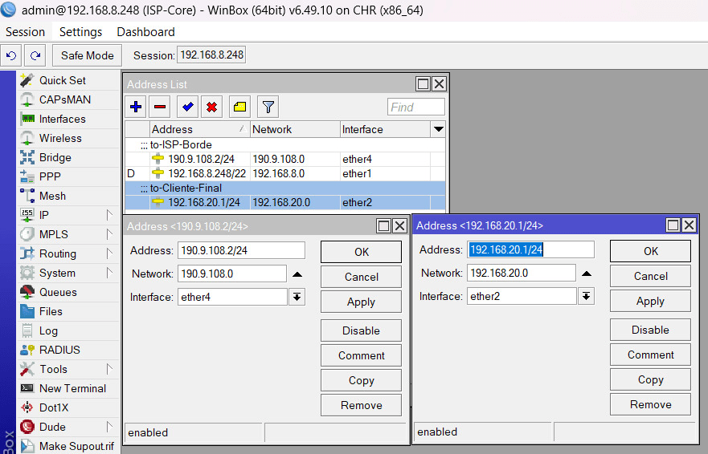The width and height of the screenshot is (708, 454).
Task: Click the blue checkmark Enable icon
Action: coord(188,107)
